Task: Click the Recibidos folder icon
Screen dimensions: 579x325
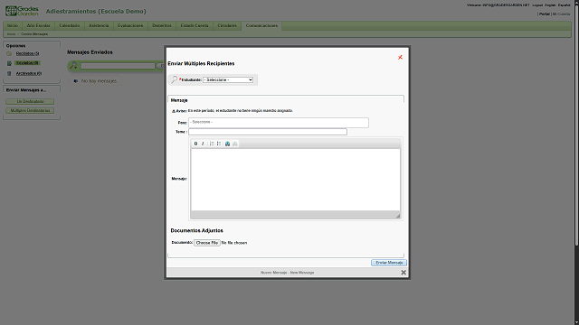Action: coord(9,54)
